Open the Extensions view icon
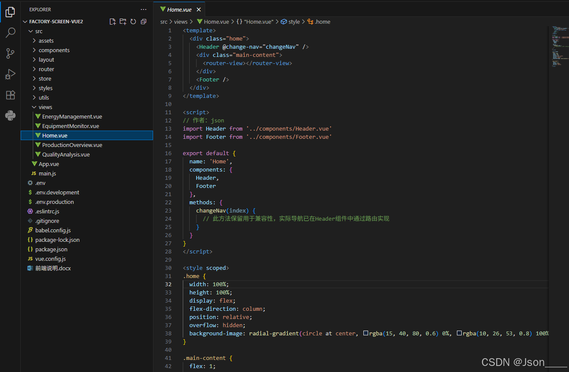 [x=10, y=95]
